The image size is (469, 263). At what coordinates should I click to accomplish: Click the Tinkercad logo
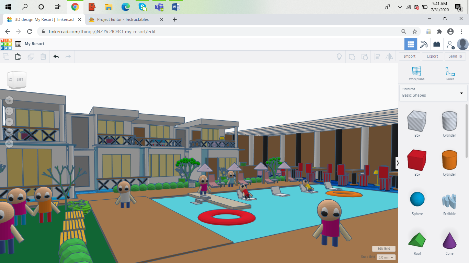pyautogui.click(x=6, y=44)
